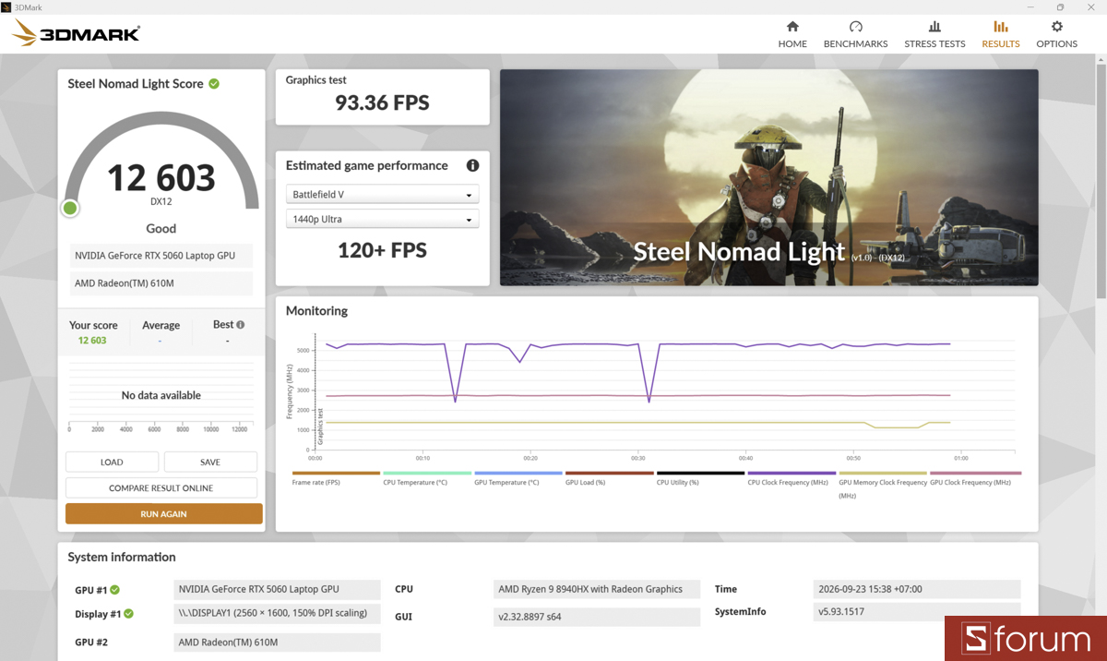Toggle Frame rate (FPS) legend swatch

[x=336, y=473]
